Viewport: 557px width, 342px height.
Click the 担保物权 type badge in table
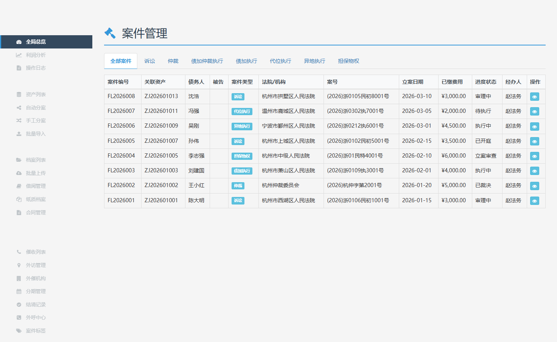pyautogui.click(x=242, y=156)
